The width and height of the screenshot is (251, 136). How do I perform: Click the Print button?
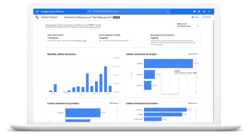(195, 17)
